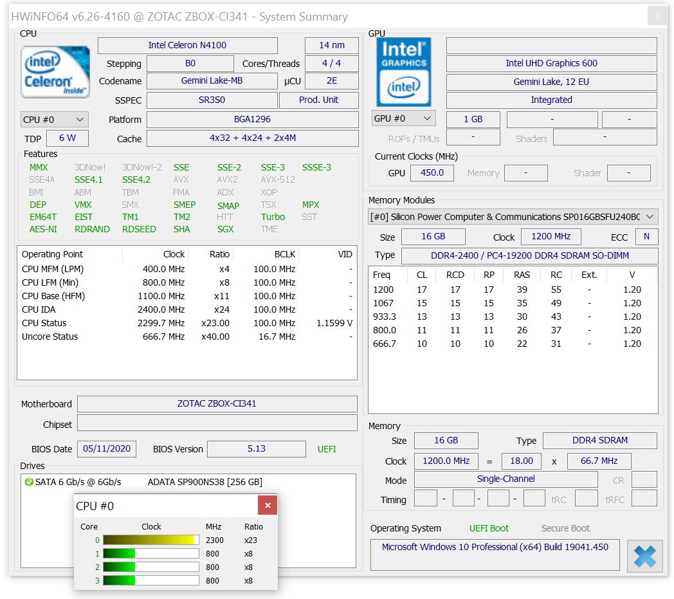The width and height of the screenshot is (674, 599).
Task: Select the 800.0 Freq memory timing row
Action: (x=513, y=330)
